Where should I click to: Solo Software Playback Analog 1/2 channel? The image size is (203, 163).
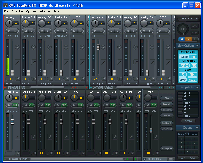[101, 31]
